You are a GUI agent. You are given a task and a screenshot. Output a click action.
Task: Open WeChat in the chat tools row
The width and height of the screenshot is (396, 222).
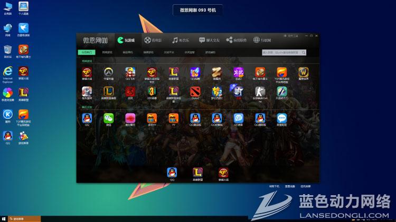(x=108, y=118)
